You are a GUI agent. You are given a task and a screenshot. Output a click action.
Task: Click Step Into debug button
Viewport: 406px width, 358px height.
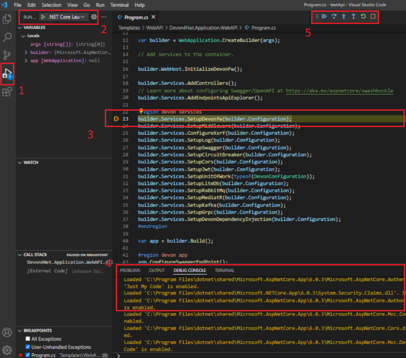pyautogui.click(x=344, y=16)
